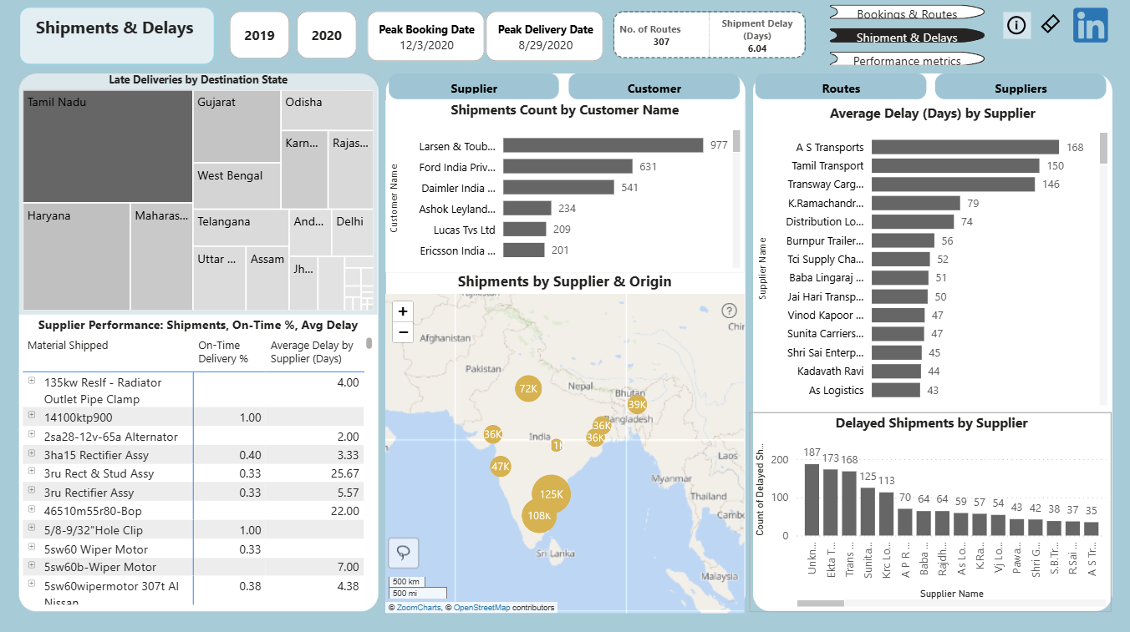The image size is (1130, 632).
Task: Open the LinkedIn icon link
Action: [x=1091, y=26]
